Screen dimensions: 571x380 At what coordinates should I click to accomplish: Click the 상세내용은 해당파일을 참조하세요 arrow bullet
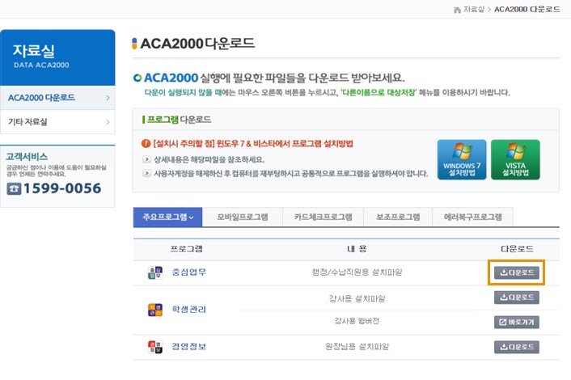pyautogui.click(x=146, y=159)
